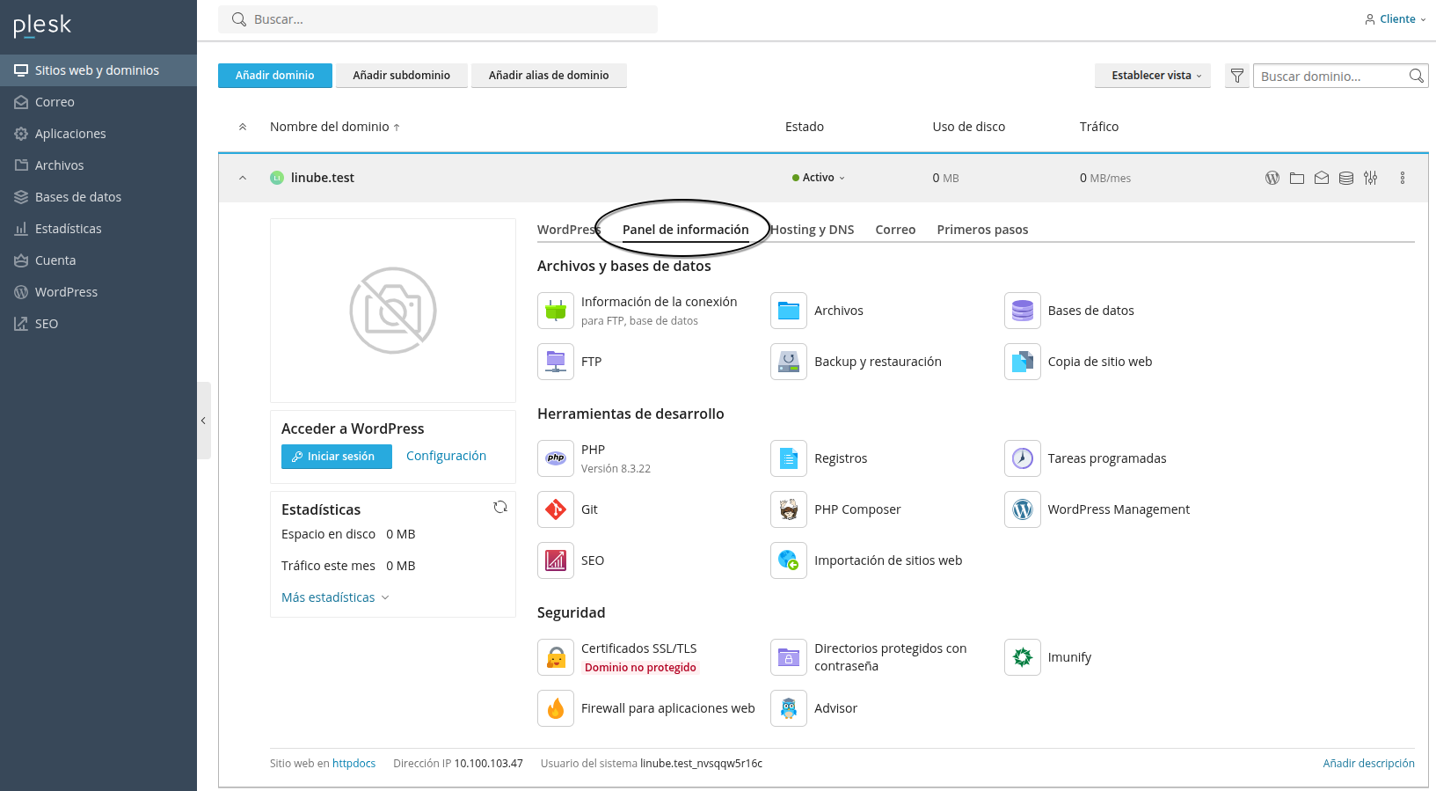Open the Establecer vista dropdown
The image size is (1436, 791).
[x=1153, y=76]
